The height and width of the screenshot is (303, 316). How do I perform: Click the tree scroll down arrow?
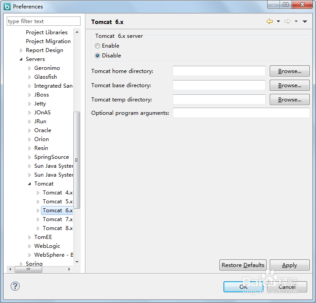[x=77, y=262]
